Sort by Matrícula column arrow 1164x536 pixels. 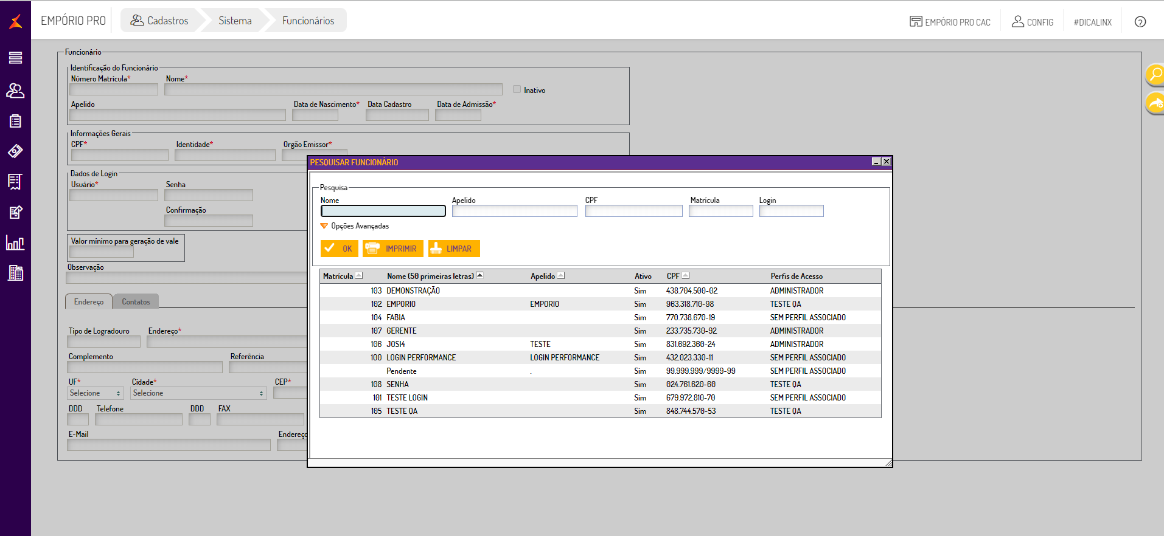click(359, 276)
